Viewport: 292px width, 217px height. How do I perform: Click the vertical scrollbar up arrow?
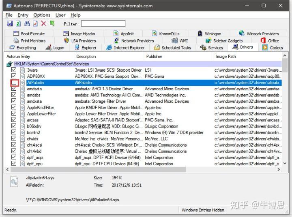point(285,55)
